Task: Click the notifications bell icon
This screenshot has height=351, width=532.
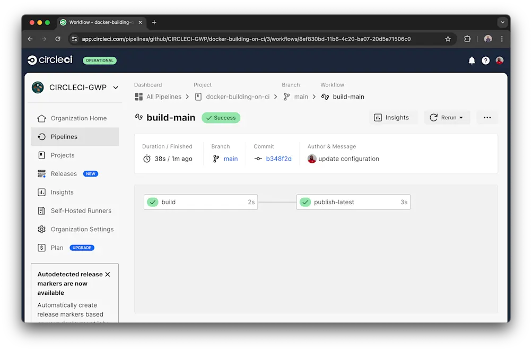Action: point(471,60)
